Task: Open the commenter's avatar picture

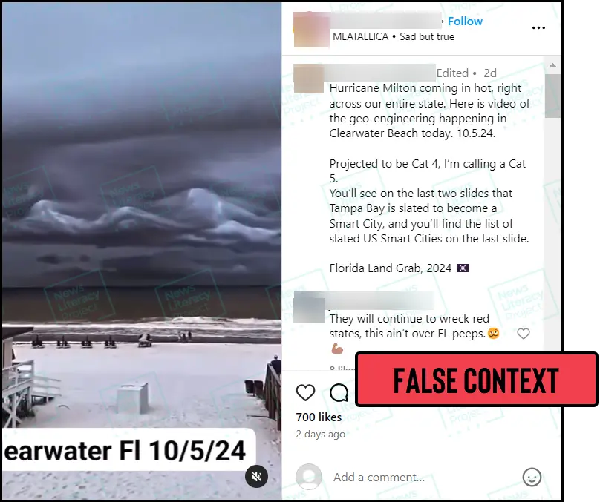Action: coord(309,308)
